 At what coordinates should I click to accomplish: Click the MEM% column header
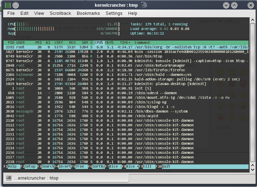(x=109, y=43)
